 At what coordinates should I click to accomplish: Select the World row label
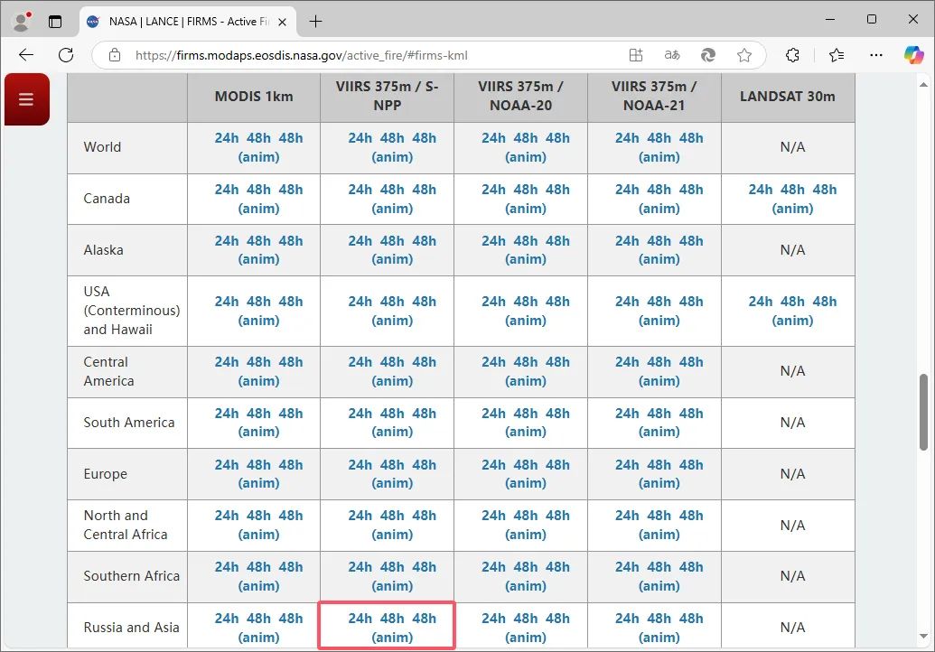[x=103, y=147]
